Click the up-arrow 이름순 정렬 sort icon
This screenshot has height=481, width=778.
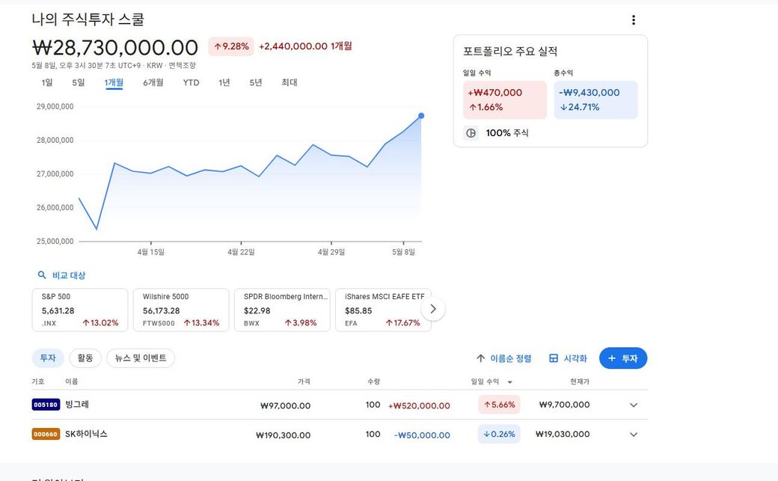pos(480,358)
